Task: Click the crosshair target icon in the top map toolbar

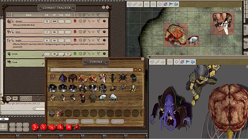Action: 160,4
